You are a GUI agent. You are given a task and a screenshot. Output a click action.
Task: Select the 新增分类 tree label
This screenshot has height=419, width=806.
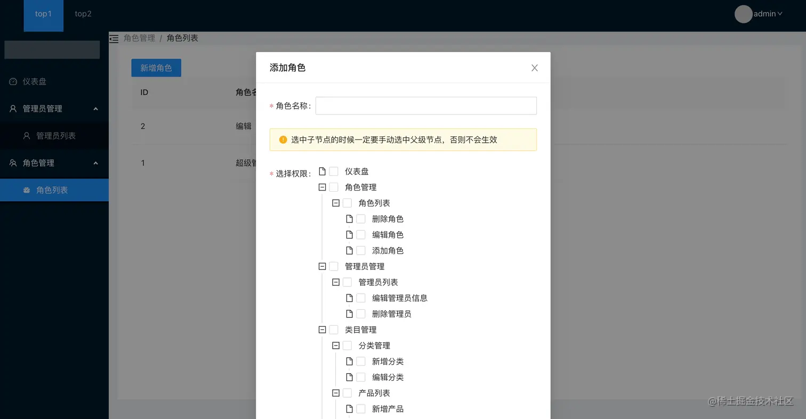pos(388,362)
